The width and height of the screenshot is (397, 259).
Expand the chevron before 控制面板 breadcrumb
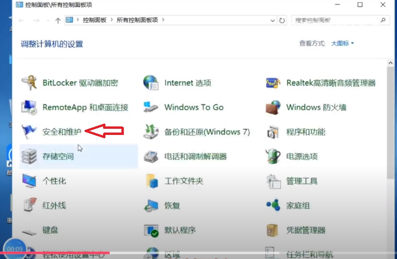click(x=78, y=20)
